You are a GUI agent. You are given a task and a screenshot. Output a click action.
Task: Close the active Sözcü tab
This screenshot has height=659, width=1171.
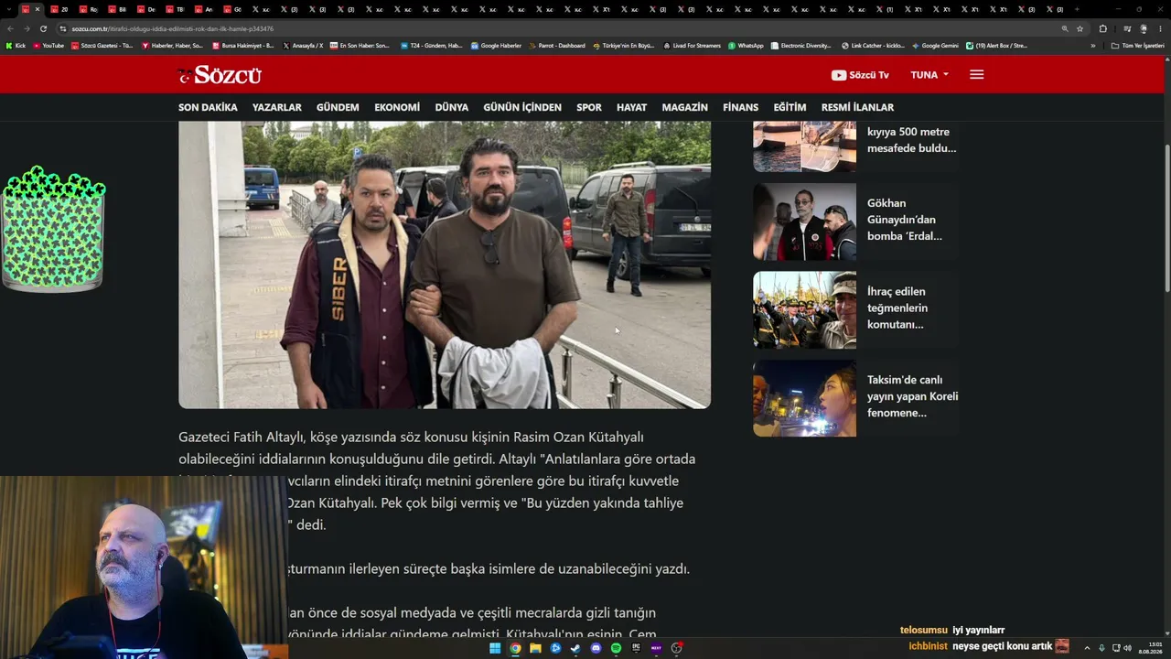pos(38,9)
